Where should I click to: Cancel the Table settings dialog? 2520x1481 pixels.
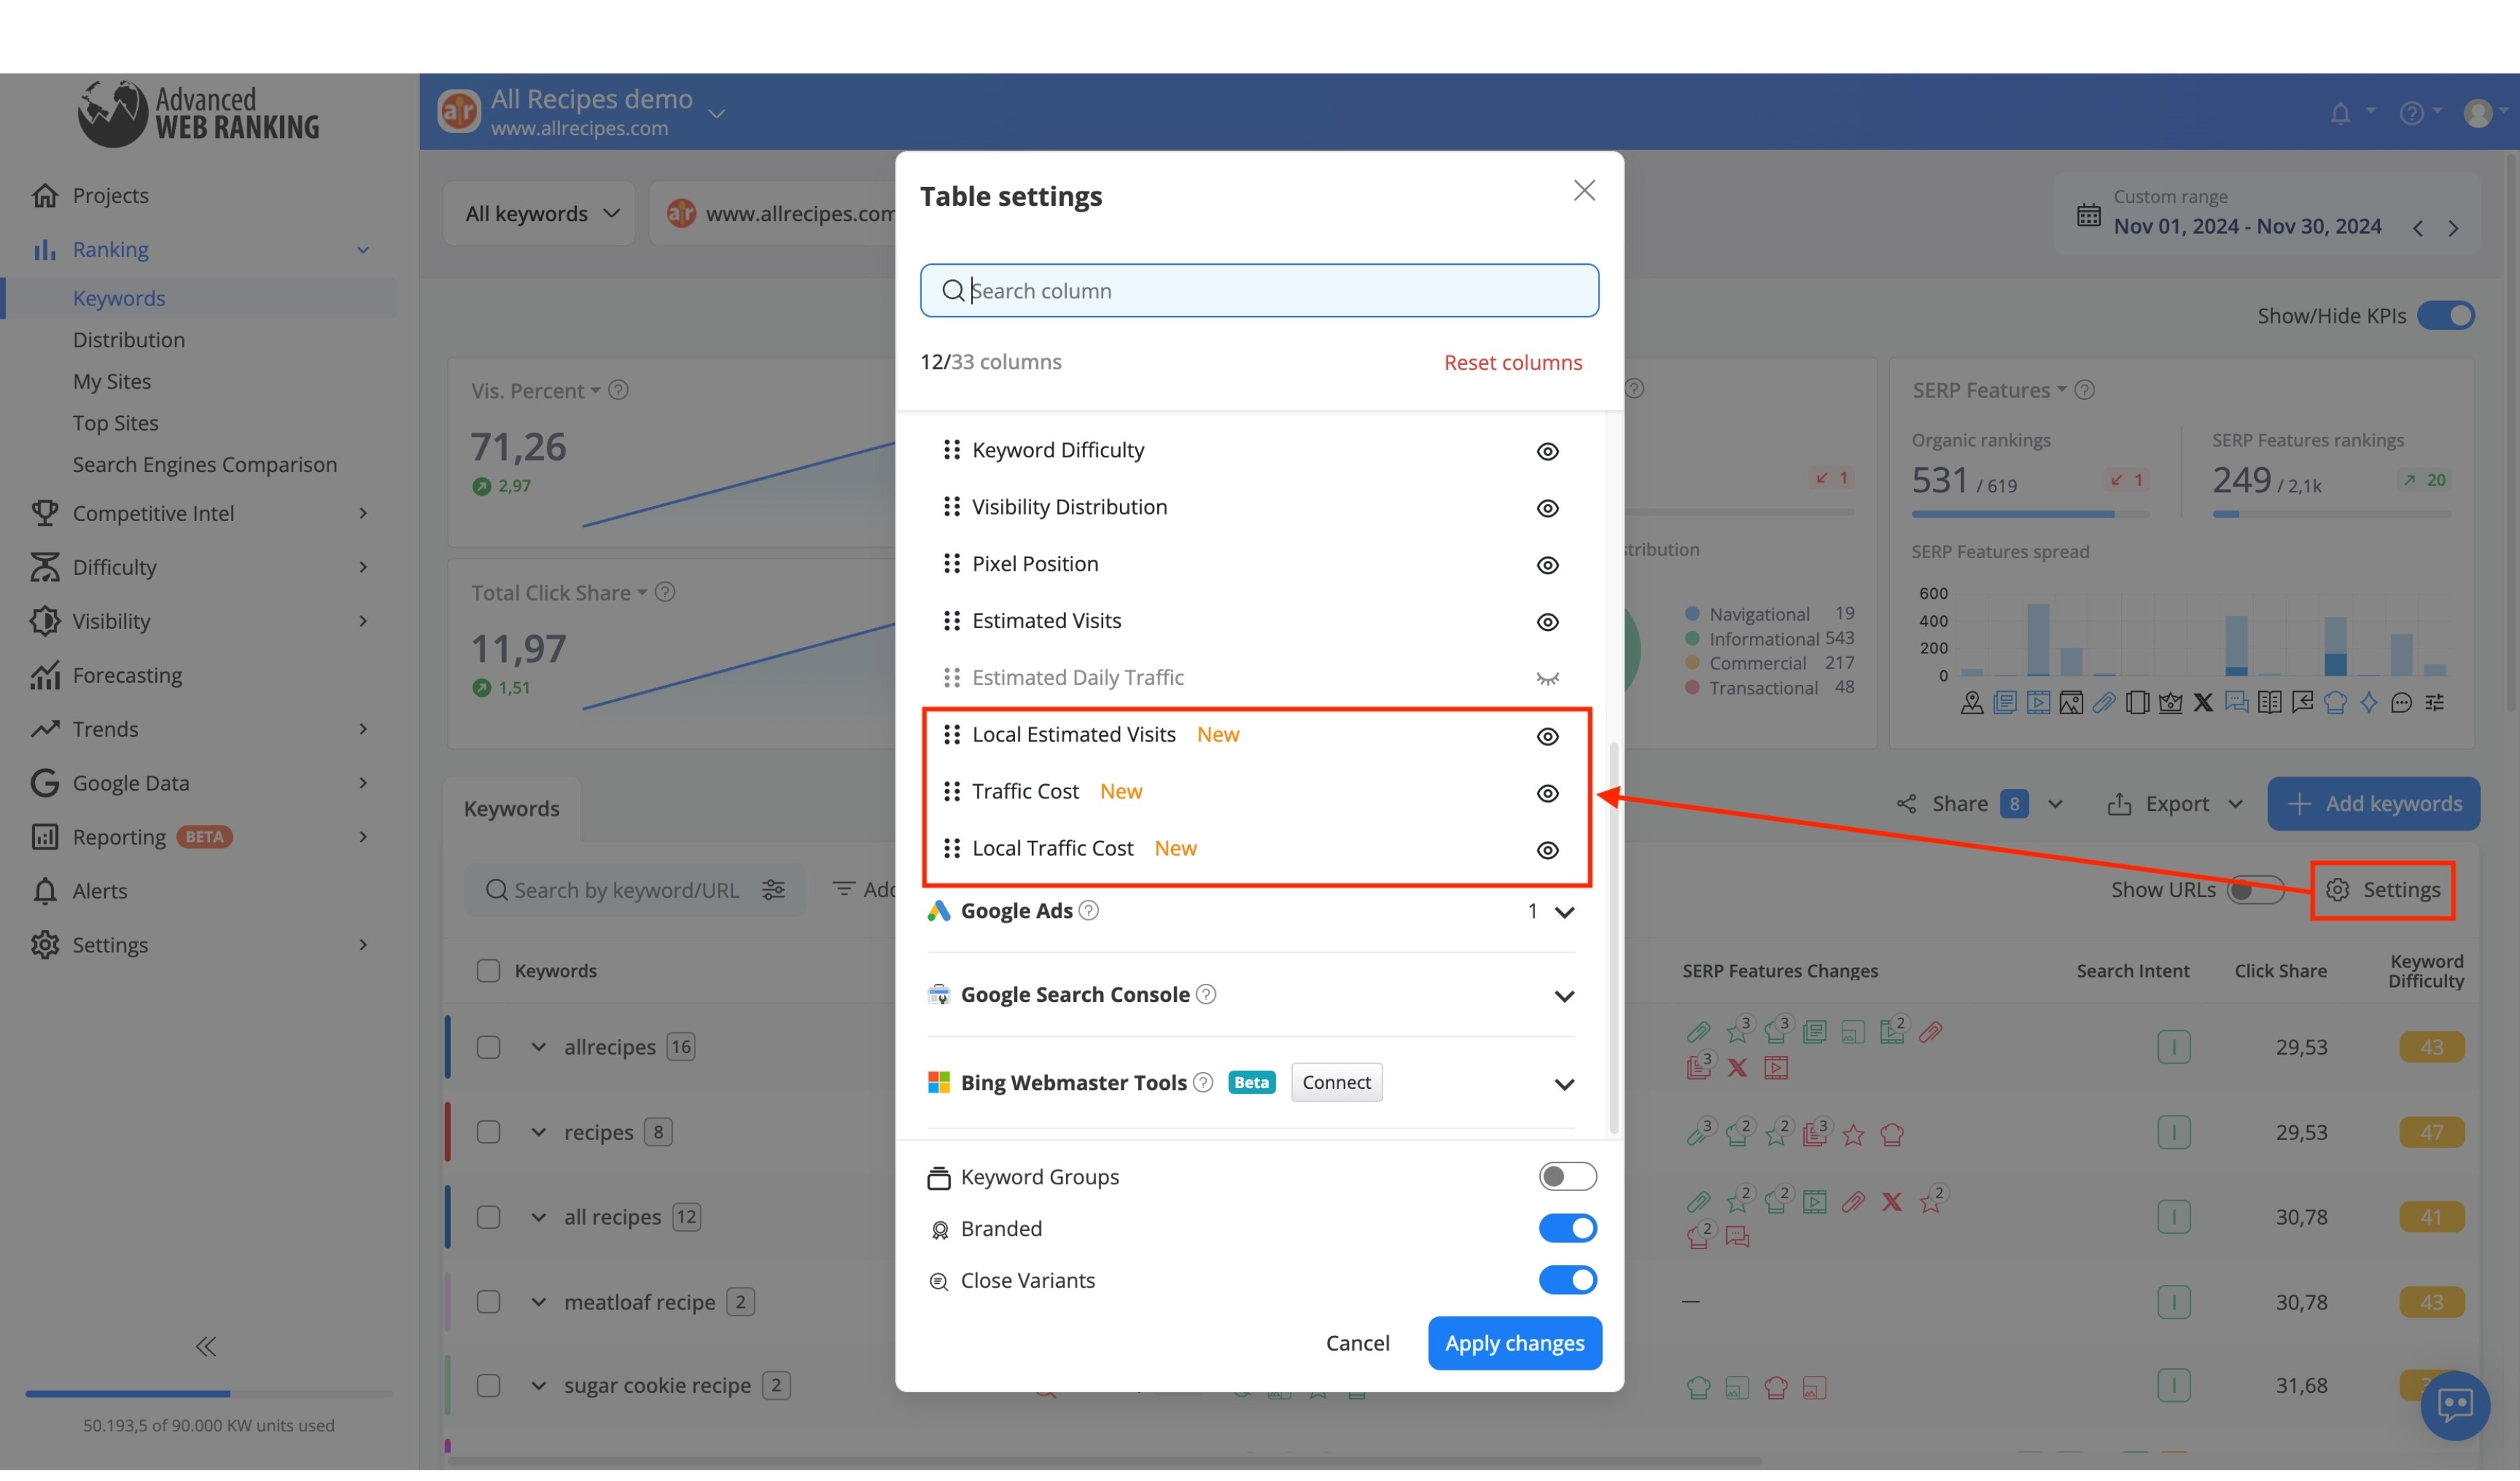[x=1357, y=1344]
